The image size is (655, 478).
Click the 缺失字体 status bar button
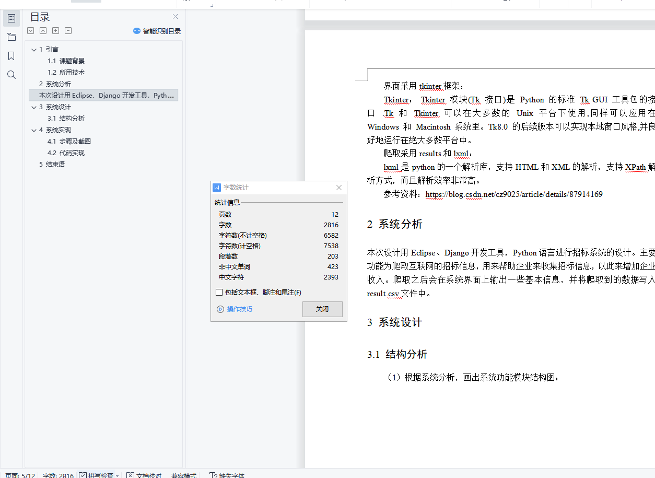227,475
